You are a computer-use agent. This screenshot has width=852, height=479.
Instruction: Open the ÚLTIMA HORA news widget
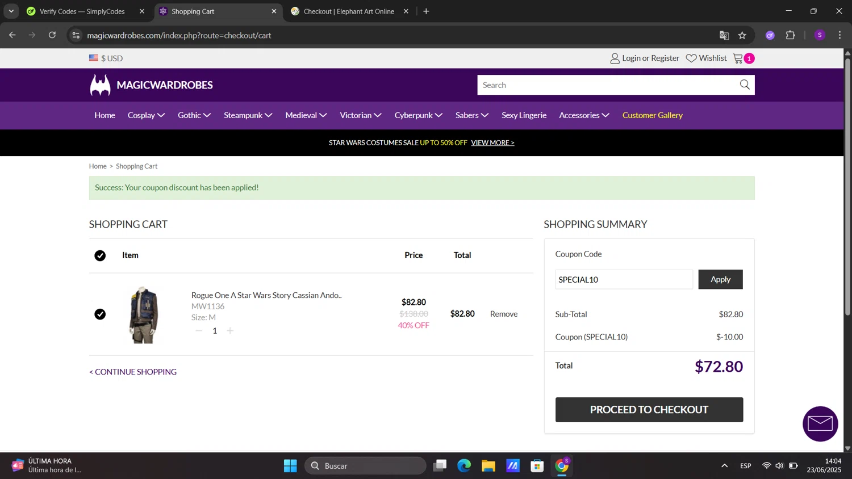(47, 465)
